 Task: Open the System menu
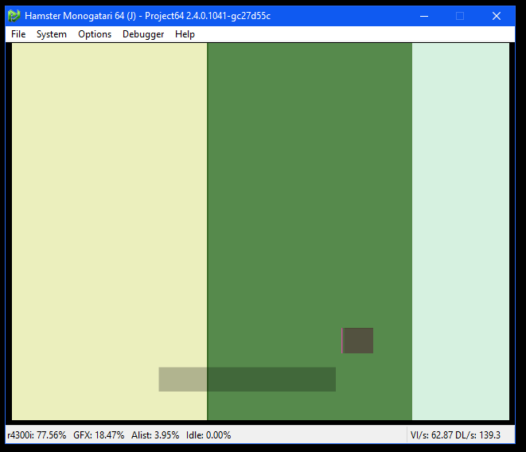(51, 34)
